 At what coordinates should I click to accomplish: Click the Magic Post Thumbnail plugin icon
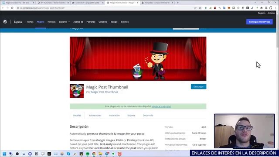(77, 91)
